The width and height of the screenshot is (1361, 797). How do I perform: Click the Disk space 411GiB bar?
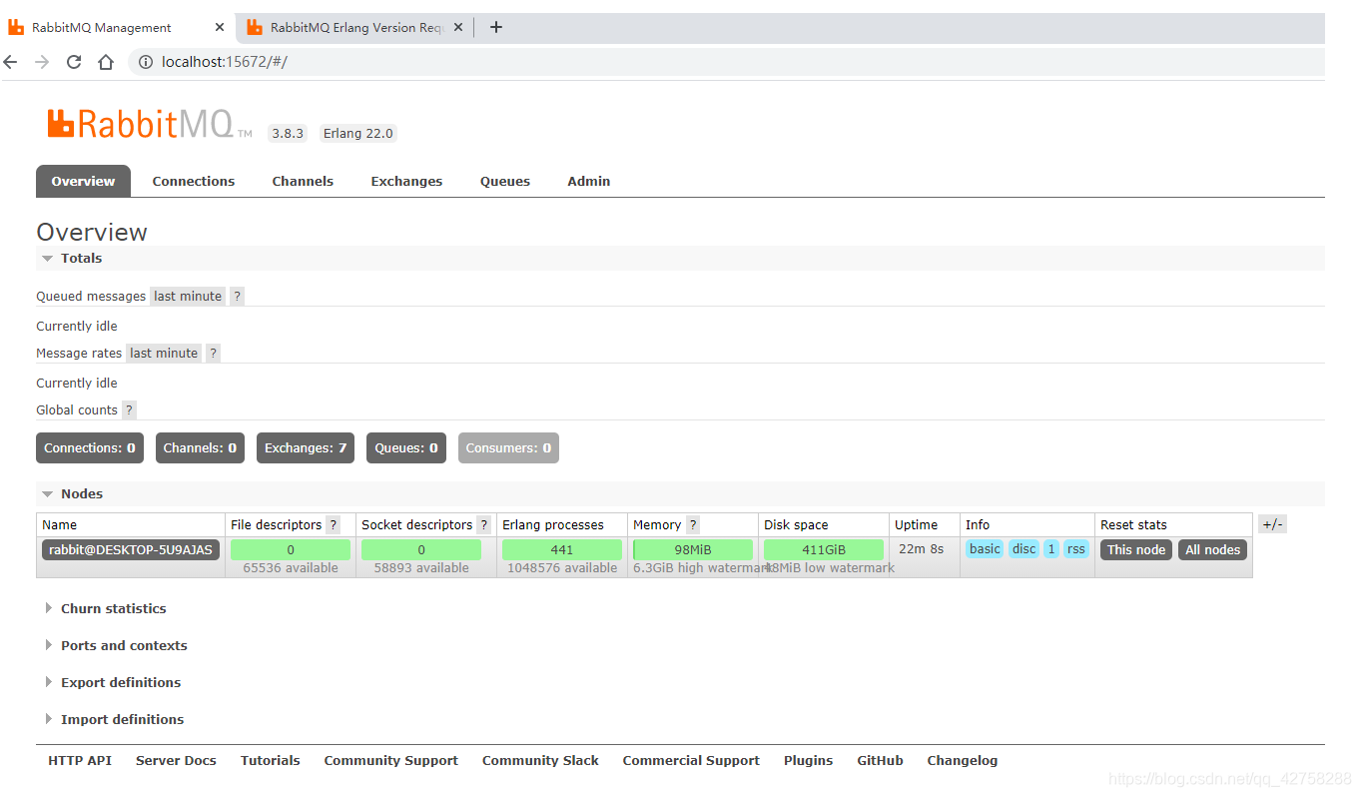tap(824, 549)
